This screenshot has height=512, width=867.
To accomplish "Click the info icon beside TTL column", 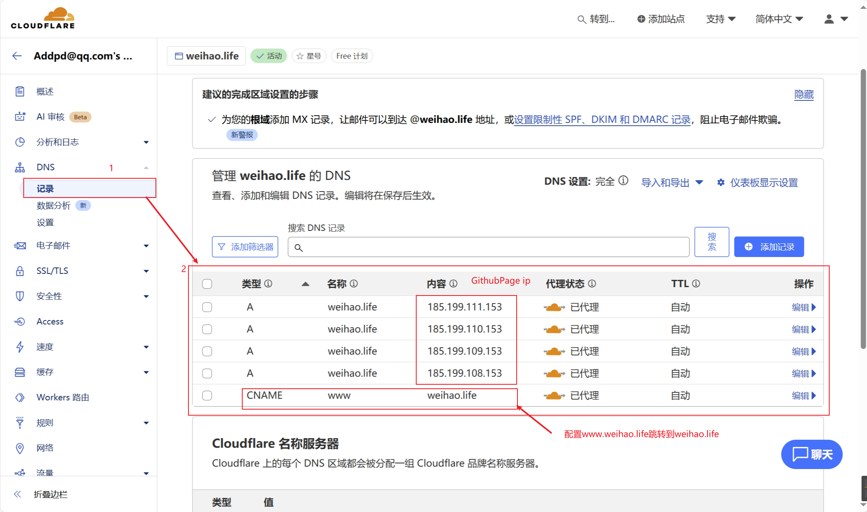I will pyautogui.click(x=696, y=284).
